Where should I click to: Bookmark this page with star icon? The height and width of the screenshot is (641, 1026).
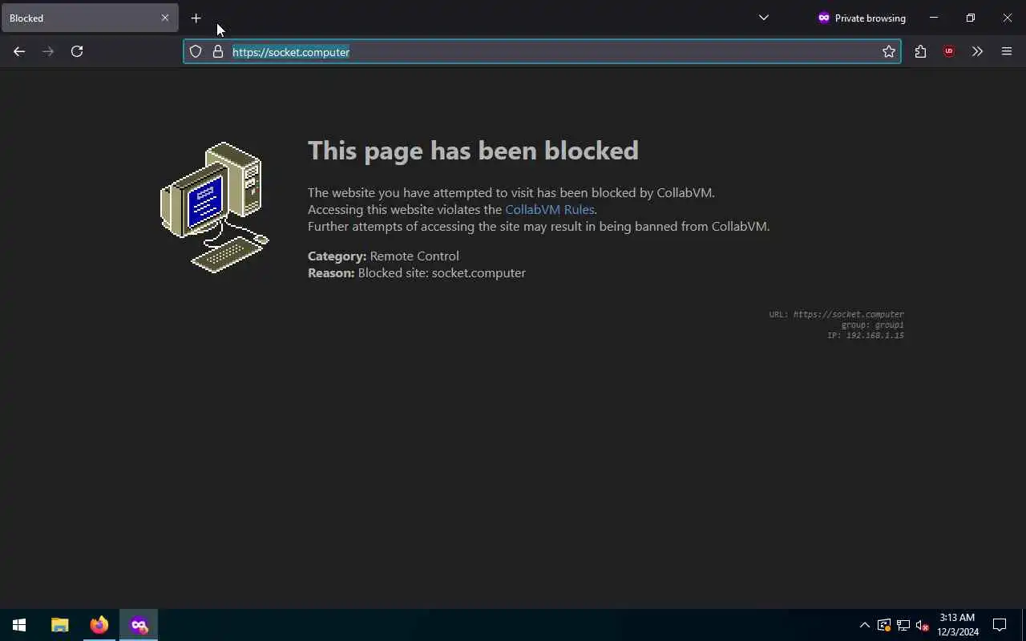(x=888, y=51)
